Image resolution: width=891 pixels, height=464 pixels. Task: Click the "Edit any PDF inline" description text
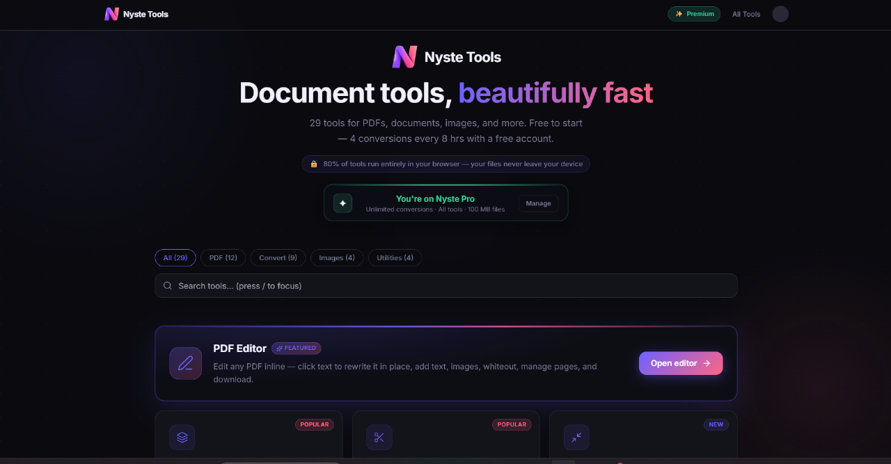[x=404, y=373]
